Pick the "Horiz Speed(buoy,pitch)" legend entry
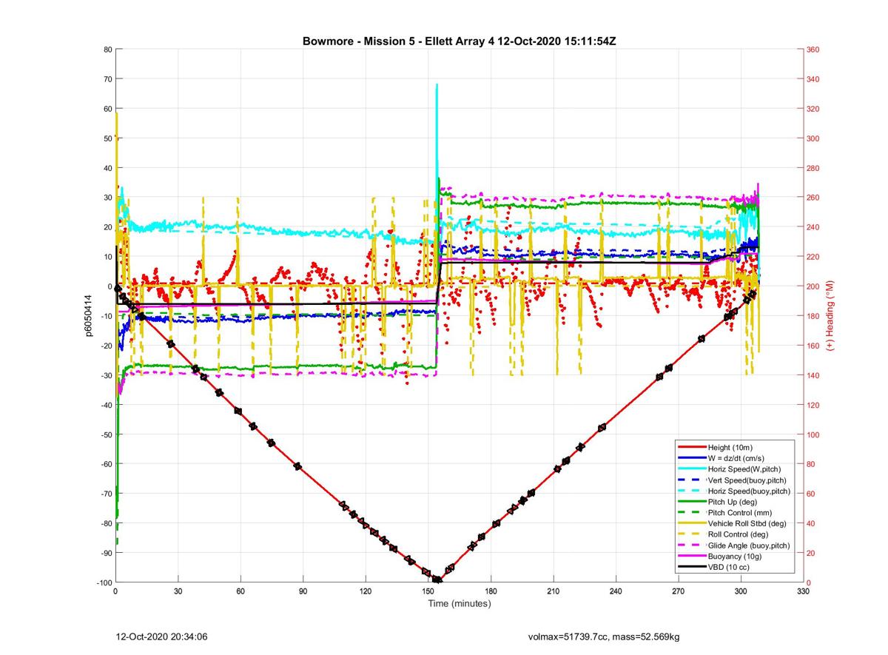This screenshot has height=655, width=888. click(735, 491)
